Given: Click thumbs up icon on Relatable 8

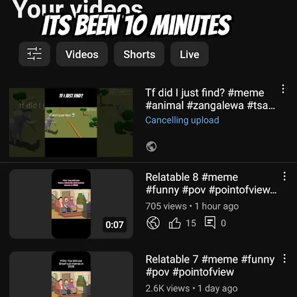Looking at the screenshot, I should 174,223.
